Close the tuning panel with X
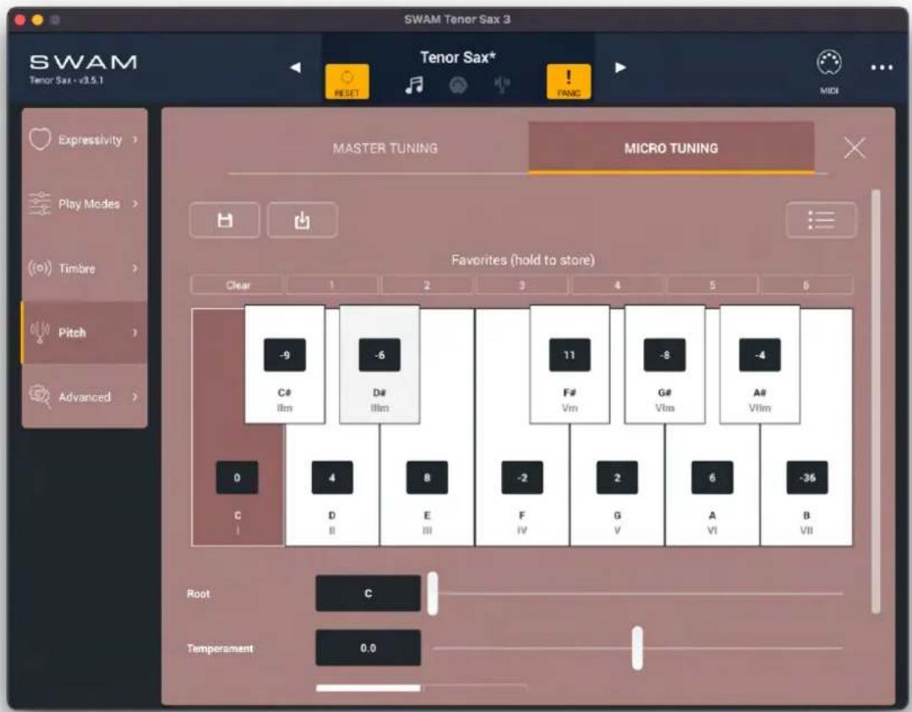The width and height of the screenshot is (912, 712). click(854, 148)
